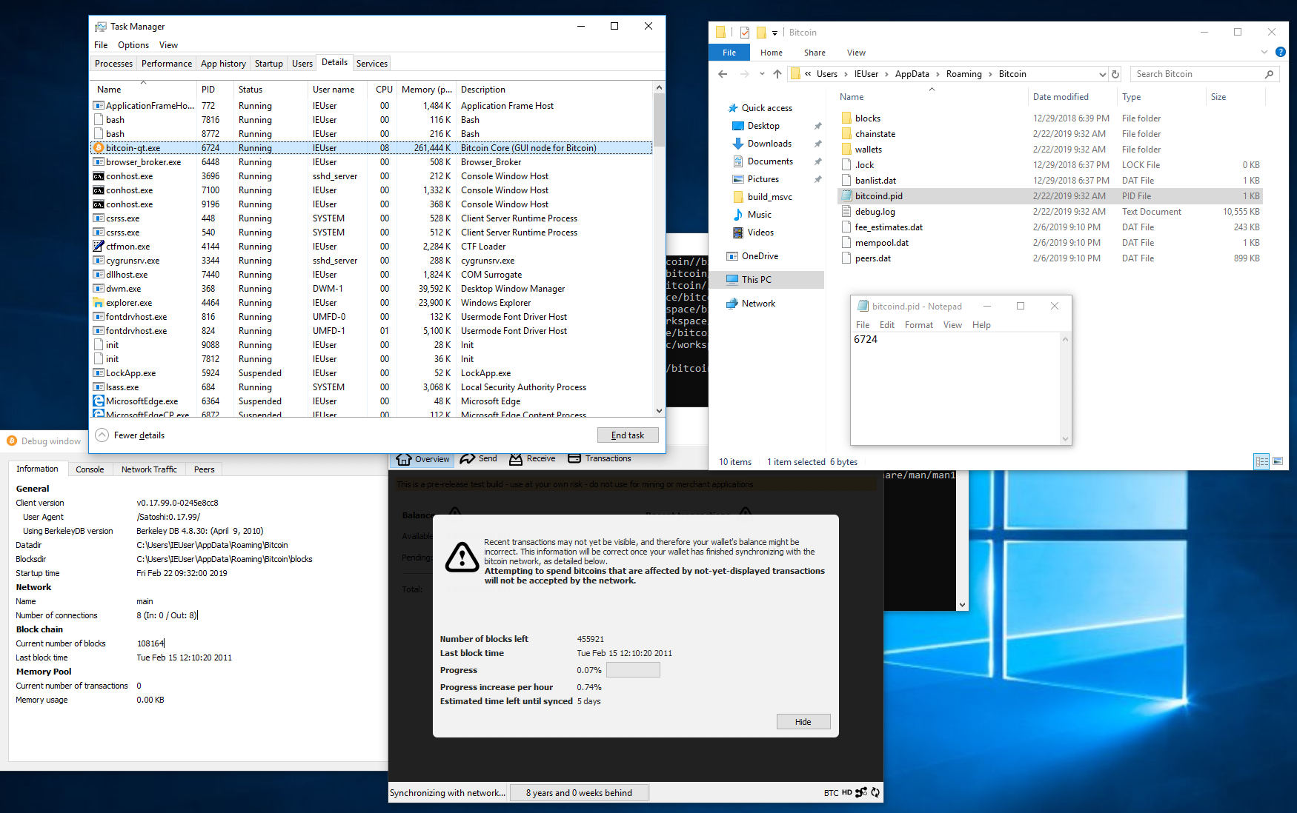Open the Format menu in Notepad
Viewport: 1297px width, 813px height.
pos(919,324)
